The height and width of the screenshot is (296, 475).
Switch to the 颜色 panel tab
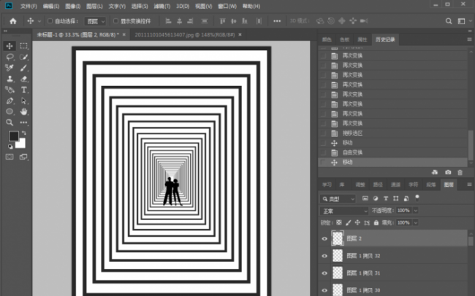(x=327, y=39)
